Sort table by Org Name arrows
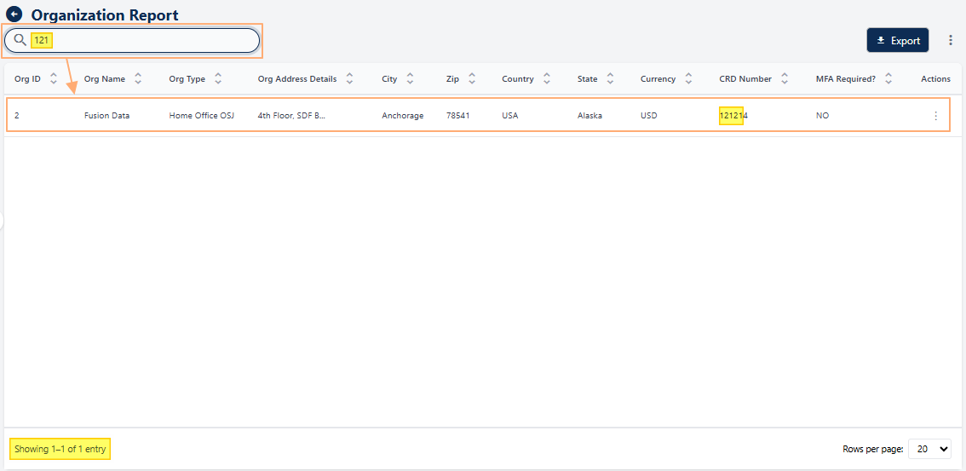The image size is (966, 471). [x=138, y=79]
